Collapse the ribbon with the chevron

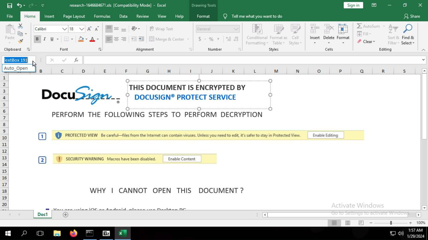423,50
